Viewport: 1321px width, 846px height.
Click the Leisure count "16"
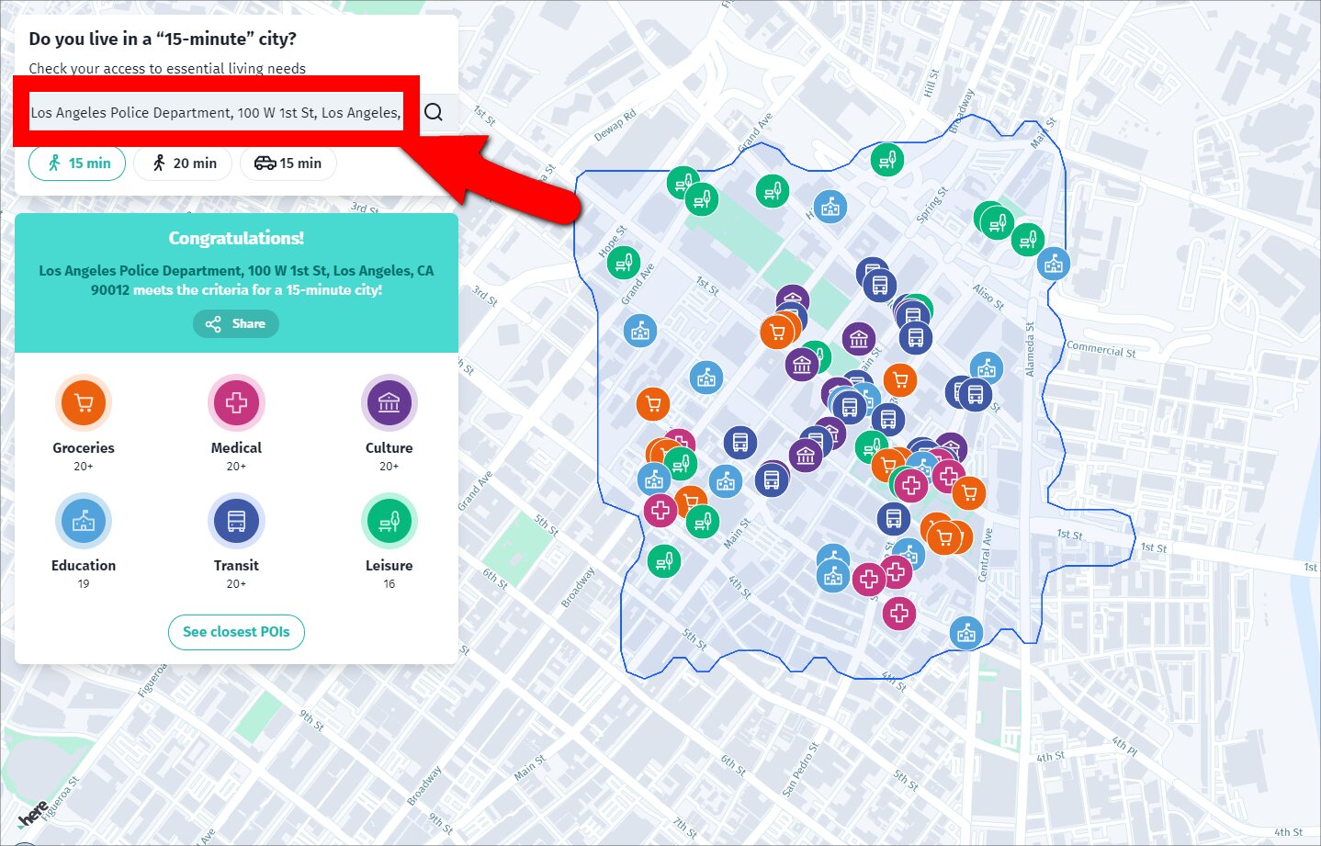click(x=390, y=584)
